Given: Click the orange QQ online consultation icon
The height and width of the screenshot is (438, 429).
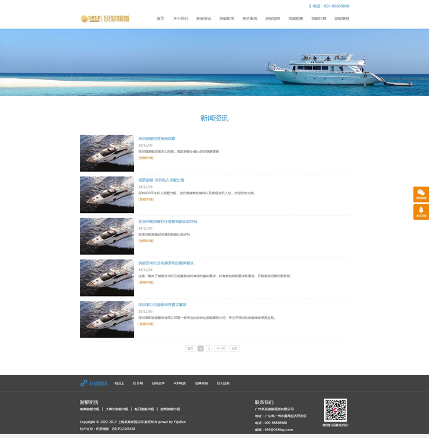Looking at the screenshot, I should (x=421, y=211).
